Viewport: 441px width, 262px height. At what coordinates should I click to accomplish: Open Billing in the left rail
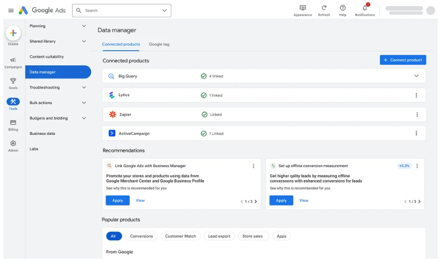(13, 123)
